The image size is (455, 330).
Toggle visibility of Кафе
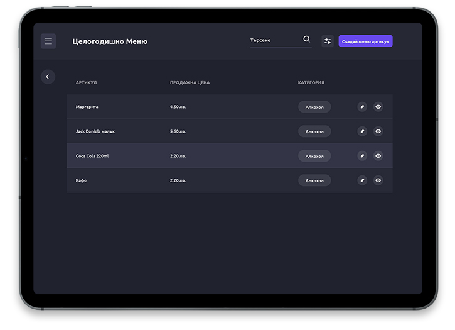click(x=378, y=180)
